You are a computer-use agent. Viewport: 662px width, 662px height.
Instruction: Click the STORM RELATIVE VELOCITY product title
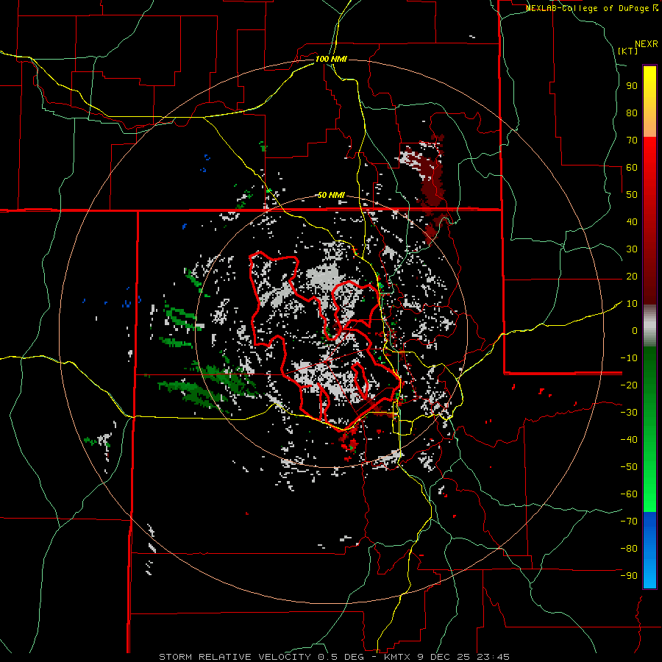236,656
